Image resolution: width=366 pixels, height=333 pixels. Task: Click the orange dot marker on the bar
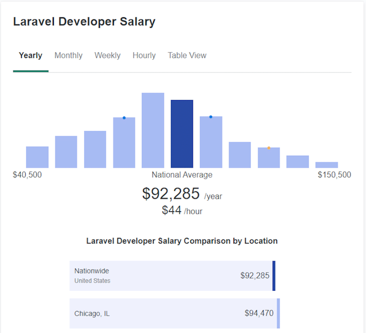(x=268, y=148)
